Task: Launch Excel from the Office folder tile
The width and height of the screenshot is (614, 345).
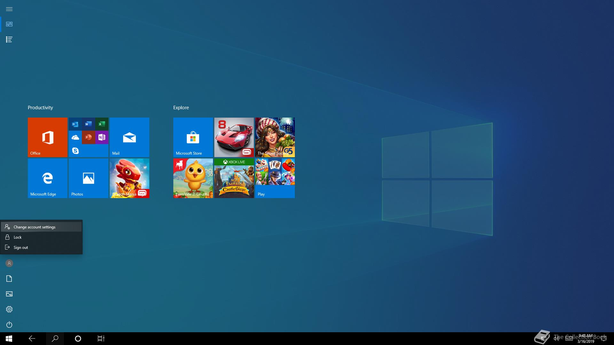Action: tap(102, 124)
